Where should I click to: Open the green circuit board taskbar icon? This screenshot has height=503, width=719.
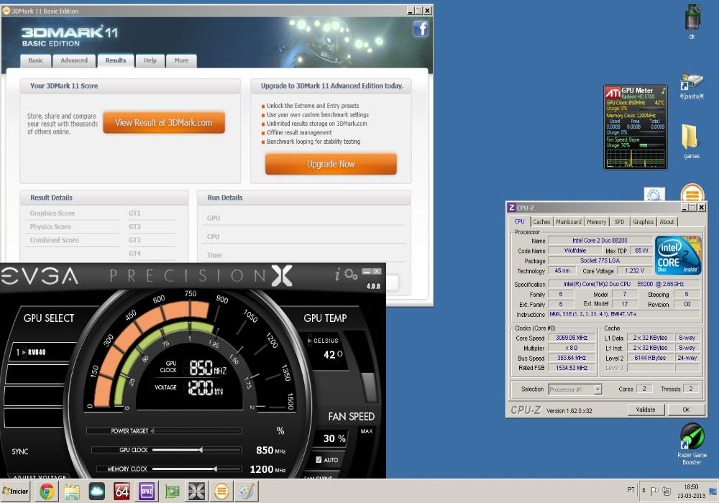172,492
